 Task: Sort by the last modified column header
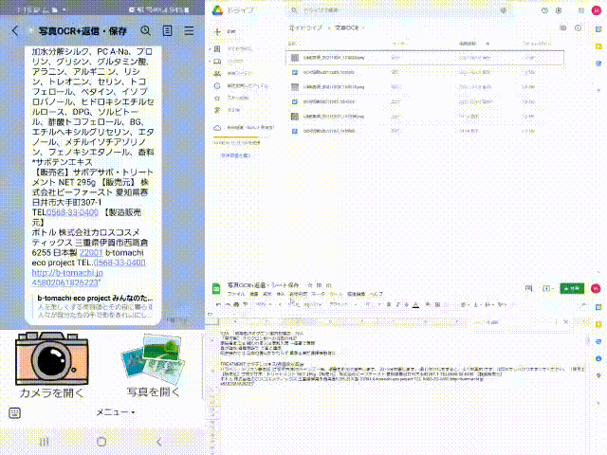[x=468, y=44]
